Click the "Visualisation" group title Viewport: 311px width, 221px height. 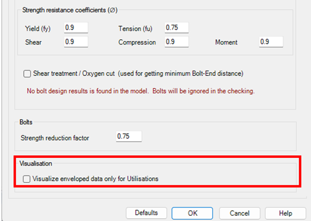point(35,164)
